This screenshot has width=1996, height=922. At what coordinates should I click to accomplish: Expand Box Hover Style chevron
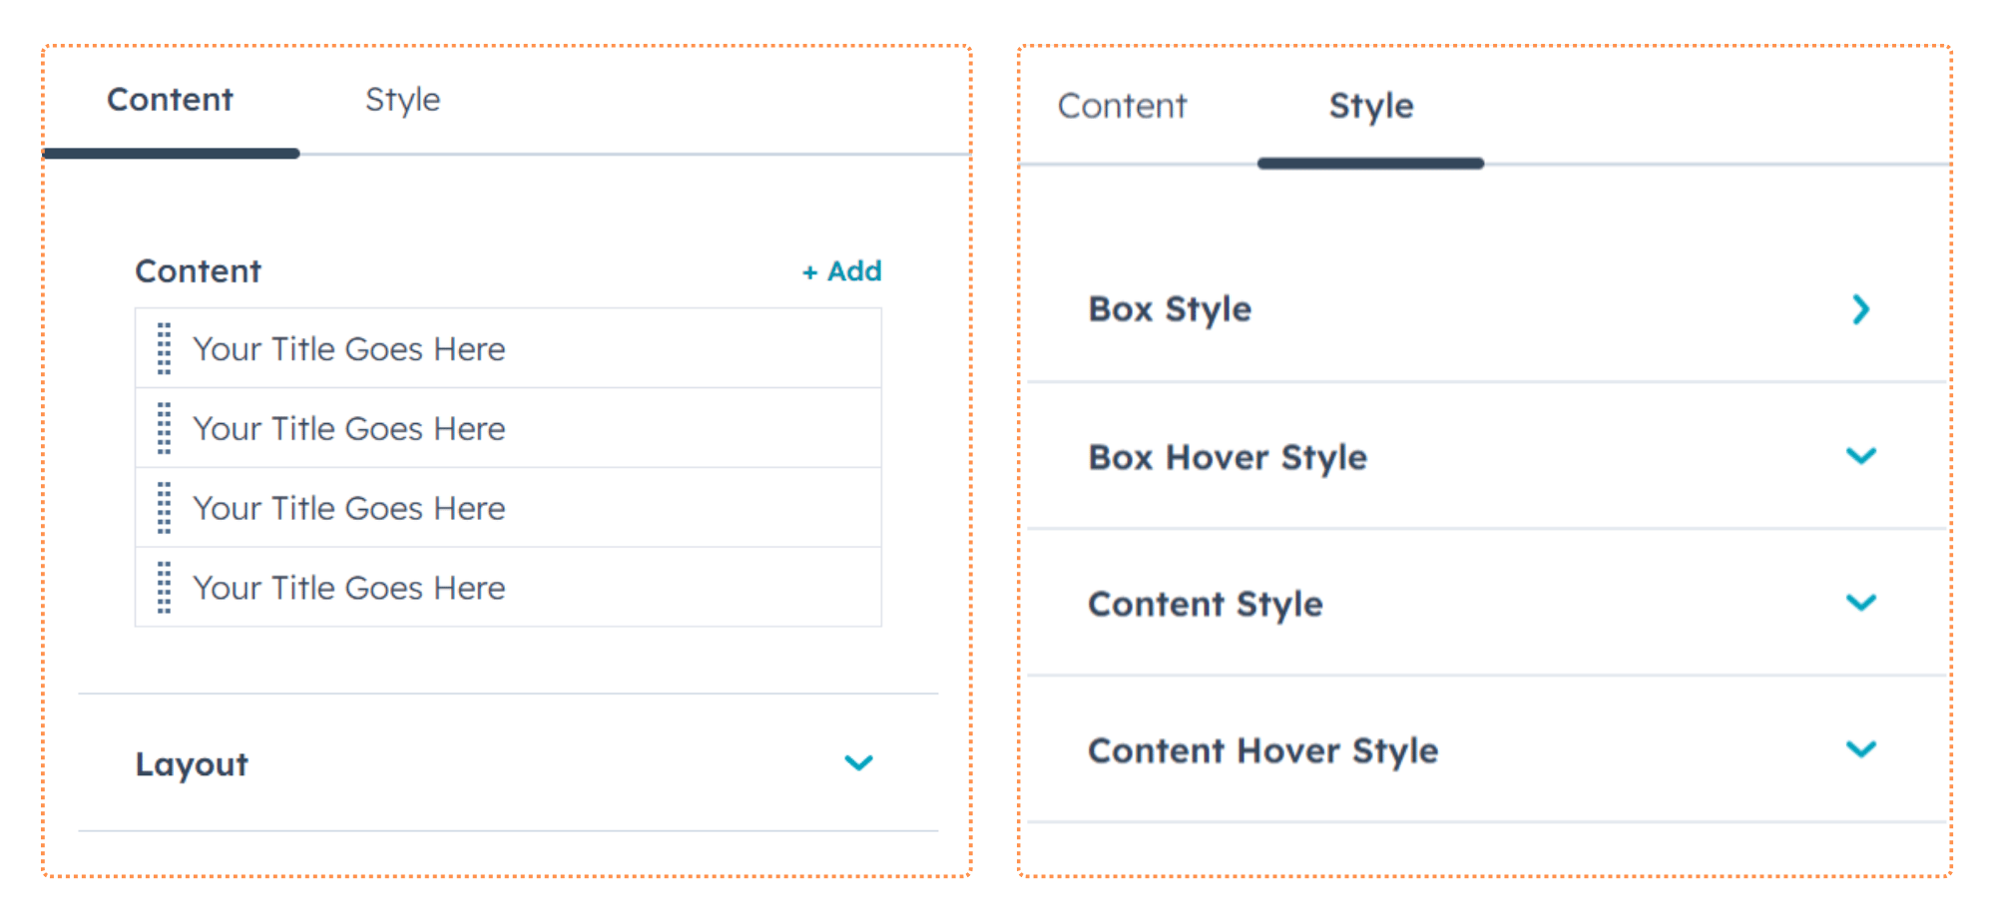1860,457
